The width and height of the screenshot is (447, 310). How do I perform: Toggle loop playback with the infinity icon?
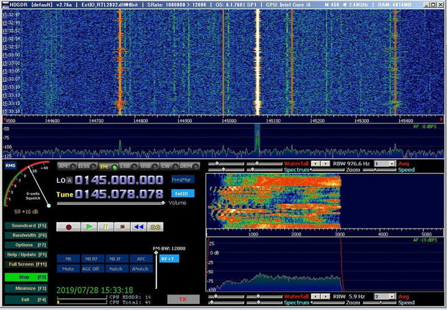click(155, 227)
